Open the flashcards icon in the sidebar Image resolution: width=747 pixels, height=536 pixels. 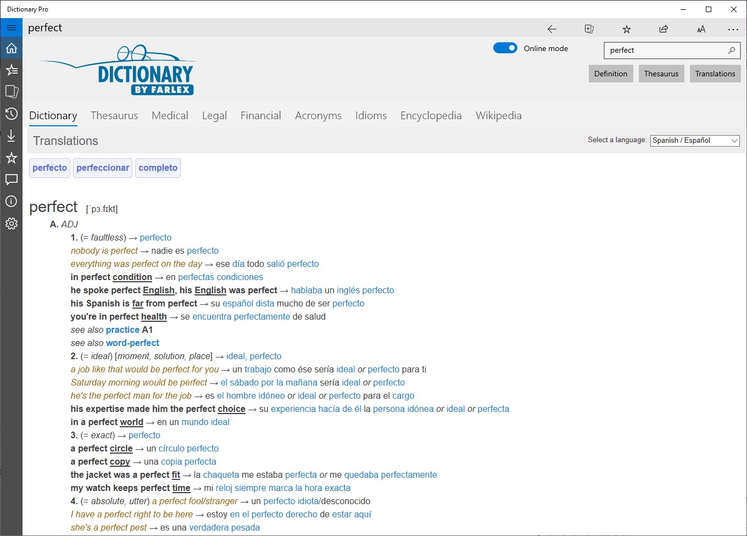(12, 92)
